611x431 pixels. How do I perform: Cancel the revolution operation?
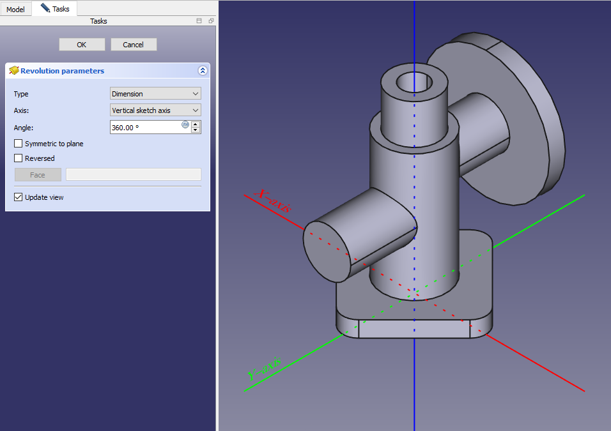pyautogui.click(x=134, y=45)
